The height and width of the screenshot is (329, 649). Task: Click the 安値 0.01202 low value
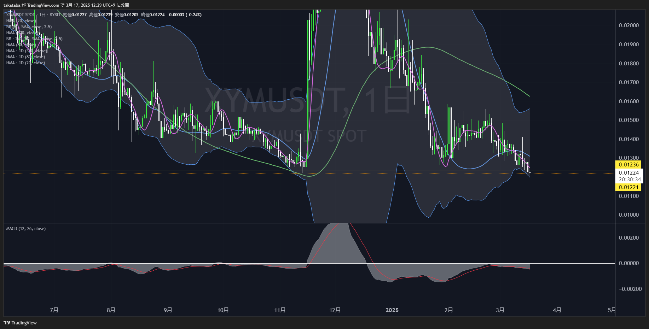[127, 15]
